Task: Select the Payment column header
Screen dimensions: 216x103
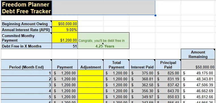Action: pyautogui.click(x=65, y=65)
